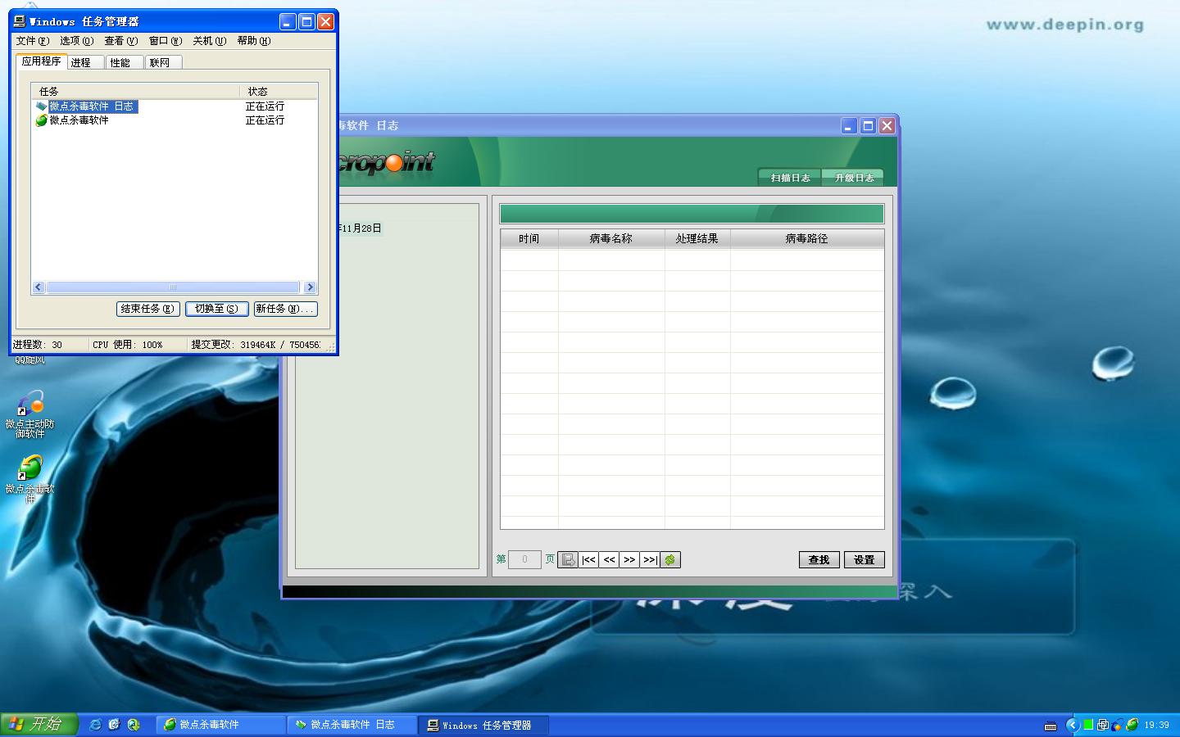Select the 11月28日 date entry in log tree
This screenshot has height=737, width=1180.
click(x=361, y=228)
